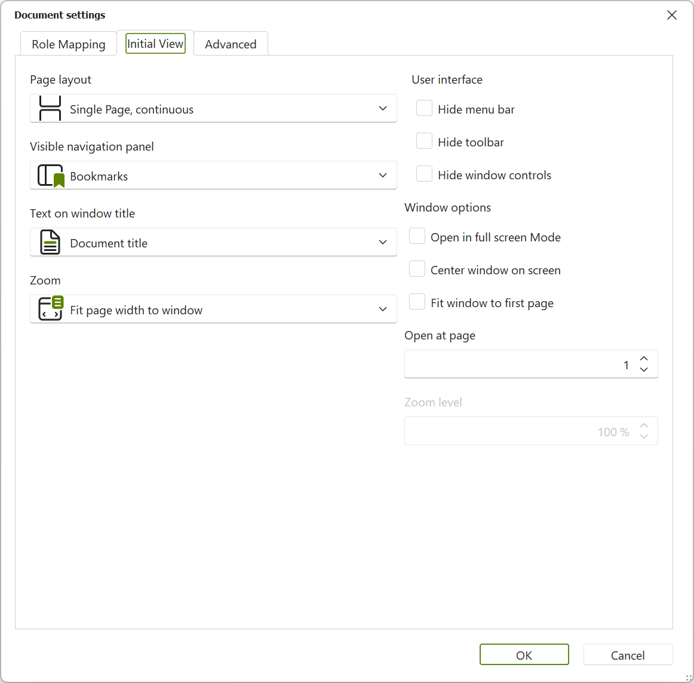Expand the Zoom dropdown arrow
Viewport: 694px width, 683px height.
tap(383, 309)
